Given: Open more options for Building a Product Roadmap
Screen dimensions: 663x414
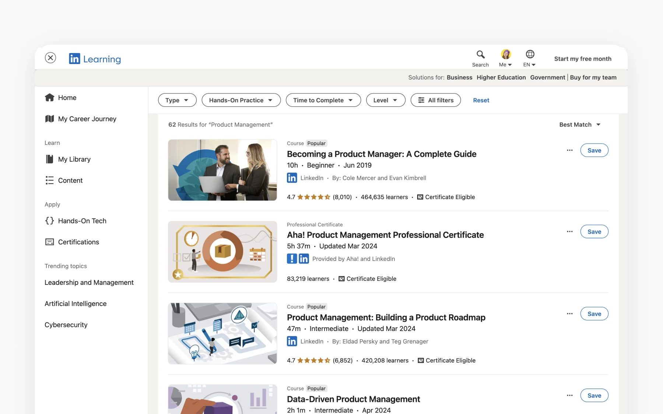Looking at the screenshot, I should pyautogui.click(x=570, y=314).
